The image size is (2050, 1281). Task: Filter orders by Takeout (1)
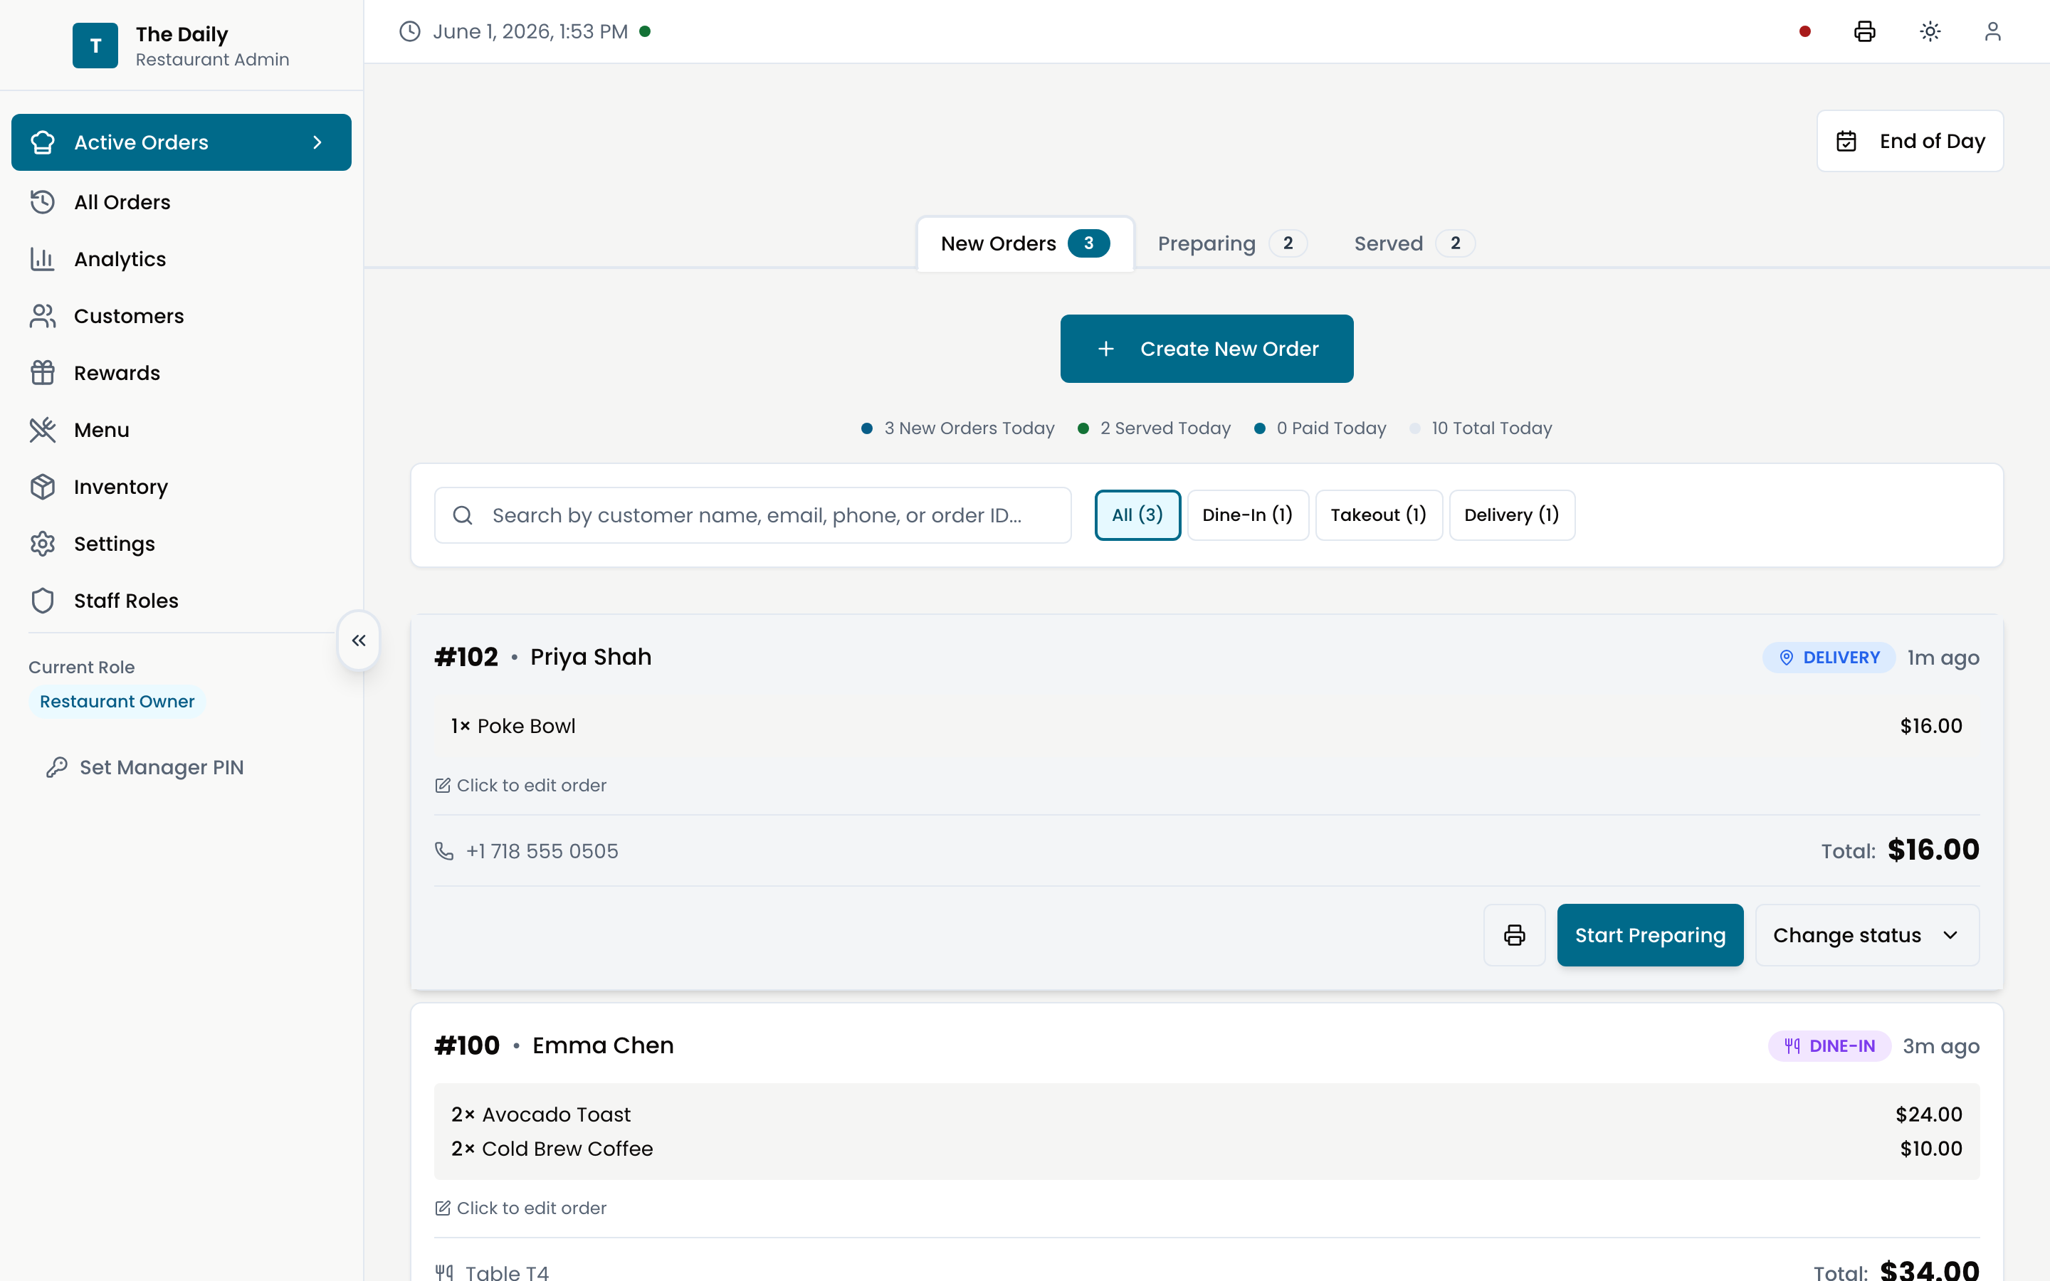click(x=1378, y=515)
